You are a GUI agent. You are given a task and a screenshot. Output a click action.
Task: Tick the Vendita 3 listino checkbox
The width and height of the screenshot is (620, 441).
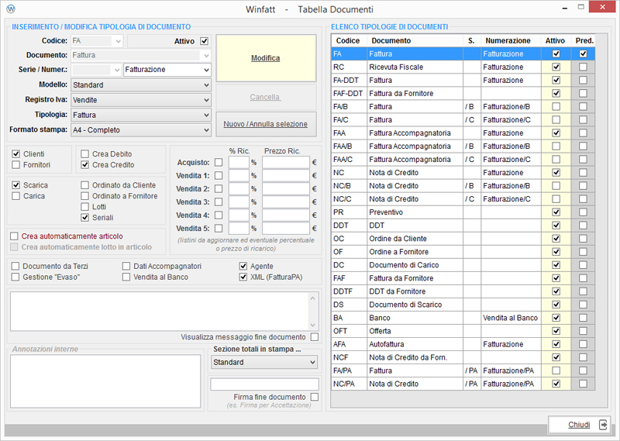tap(219, 202)
